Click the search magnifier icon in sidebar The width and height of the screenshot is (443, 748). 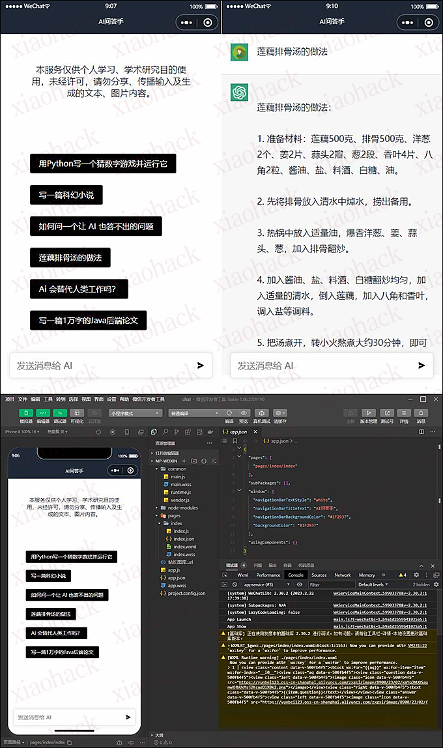[x=165, y=432]
